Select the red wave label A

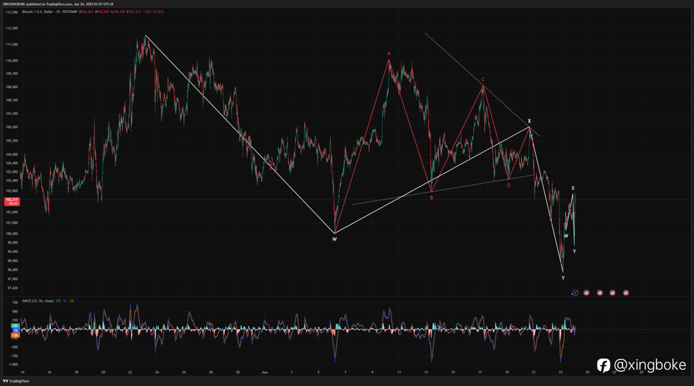[389, 54]
